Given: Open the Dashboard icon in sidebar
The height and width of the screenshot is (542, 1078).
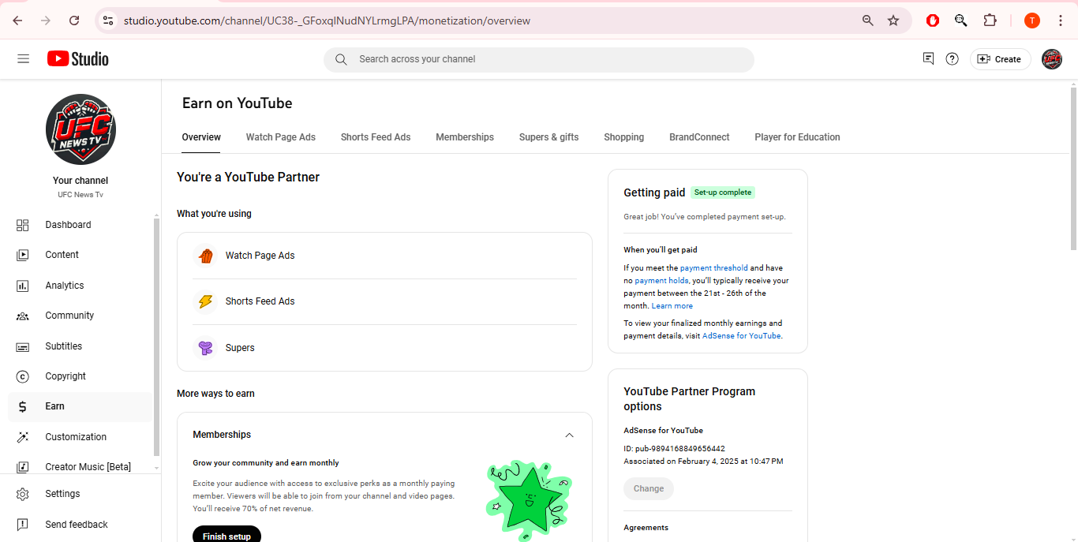Looking at the screenshot, I should pos(23,225).
